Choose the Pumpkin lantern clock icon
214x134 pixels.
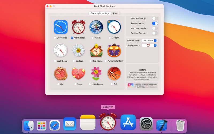[114, 50]
